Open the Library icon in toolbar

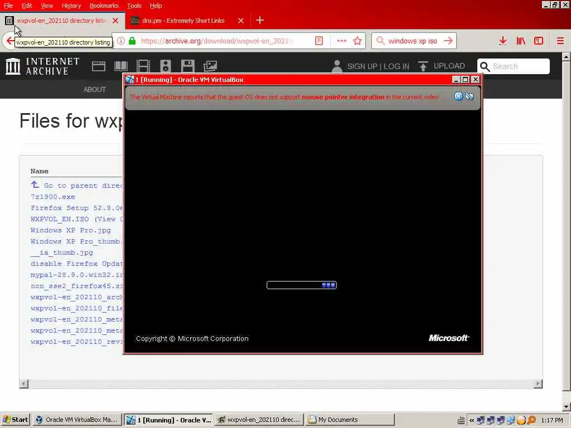(521, 41)
